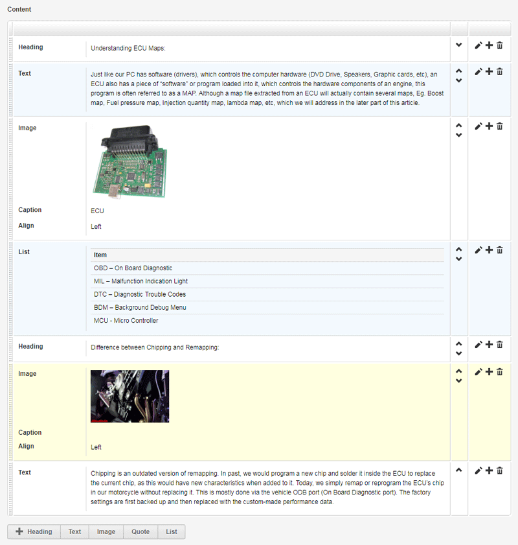
Task: Delete the highlighted motorcycle image block
Action: coord(500,372)
